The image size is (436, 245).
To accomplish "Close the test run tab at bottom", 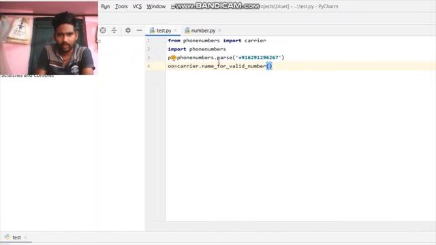I will (26, 238).
